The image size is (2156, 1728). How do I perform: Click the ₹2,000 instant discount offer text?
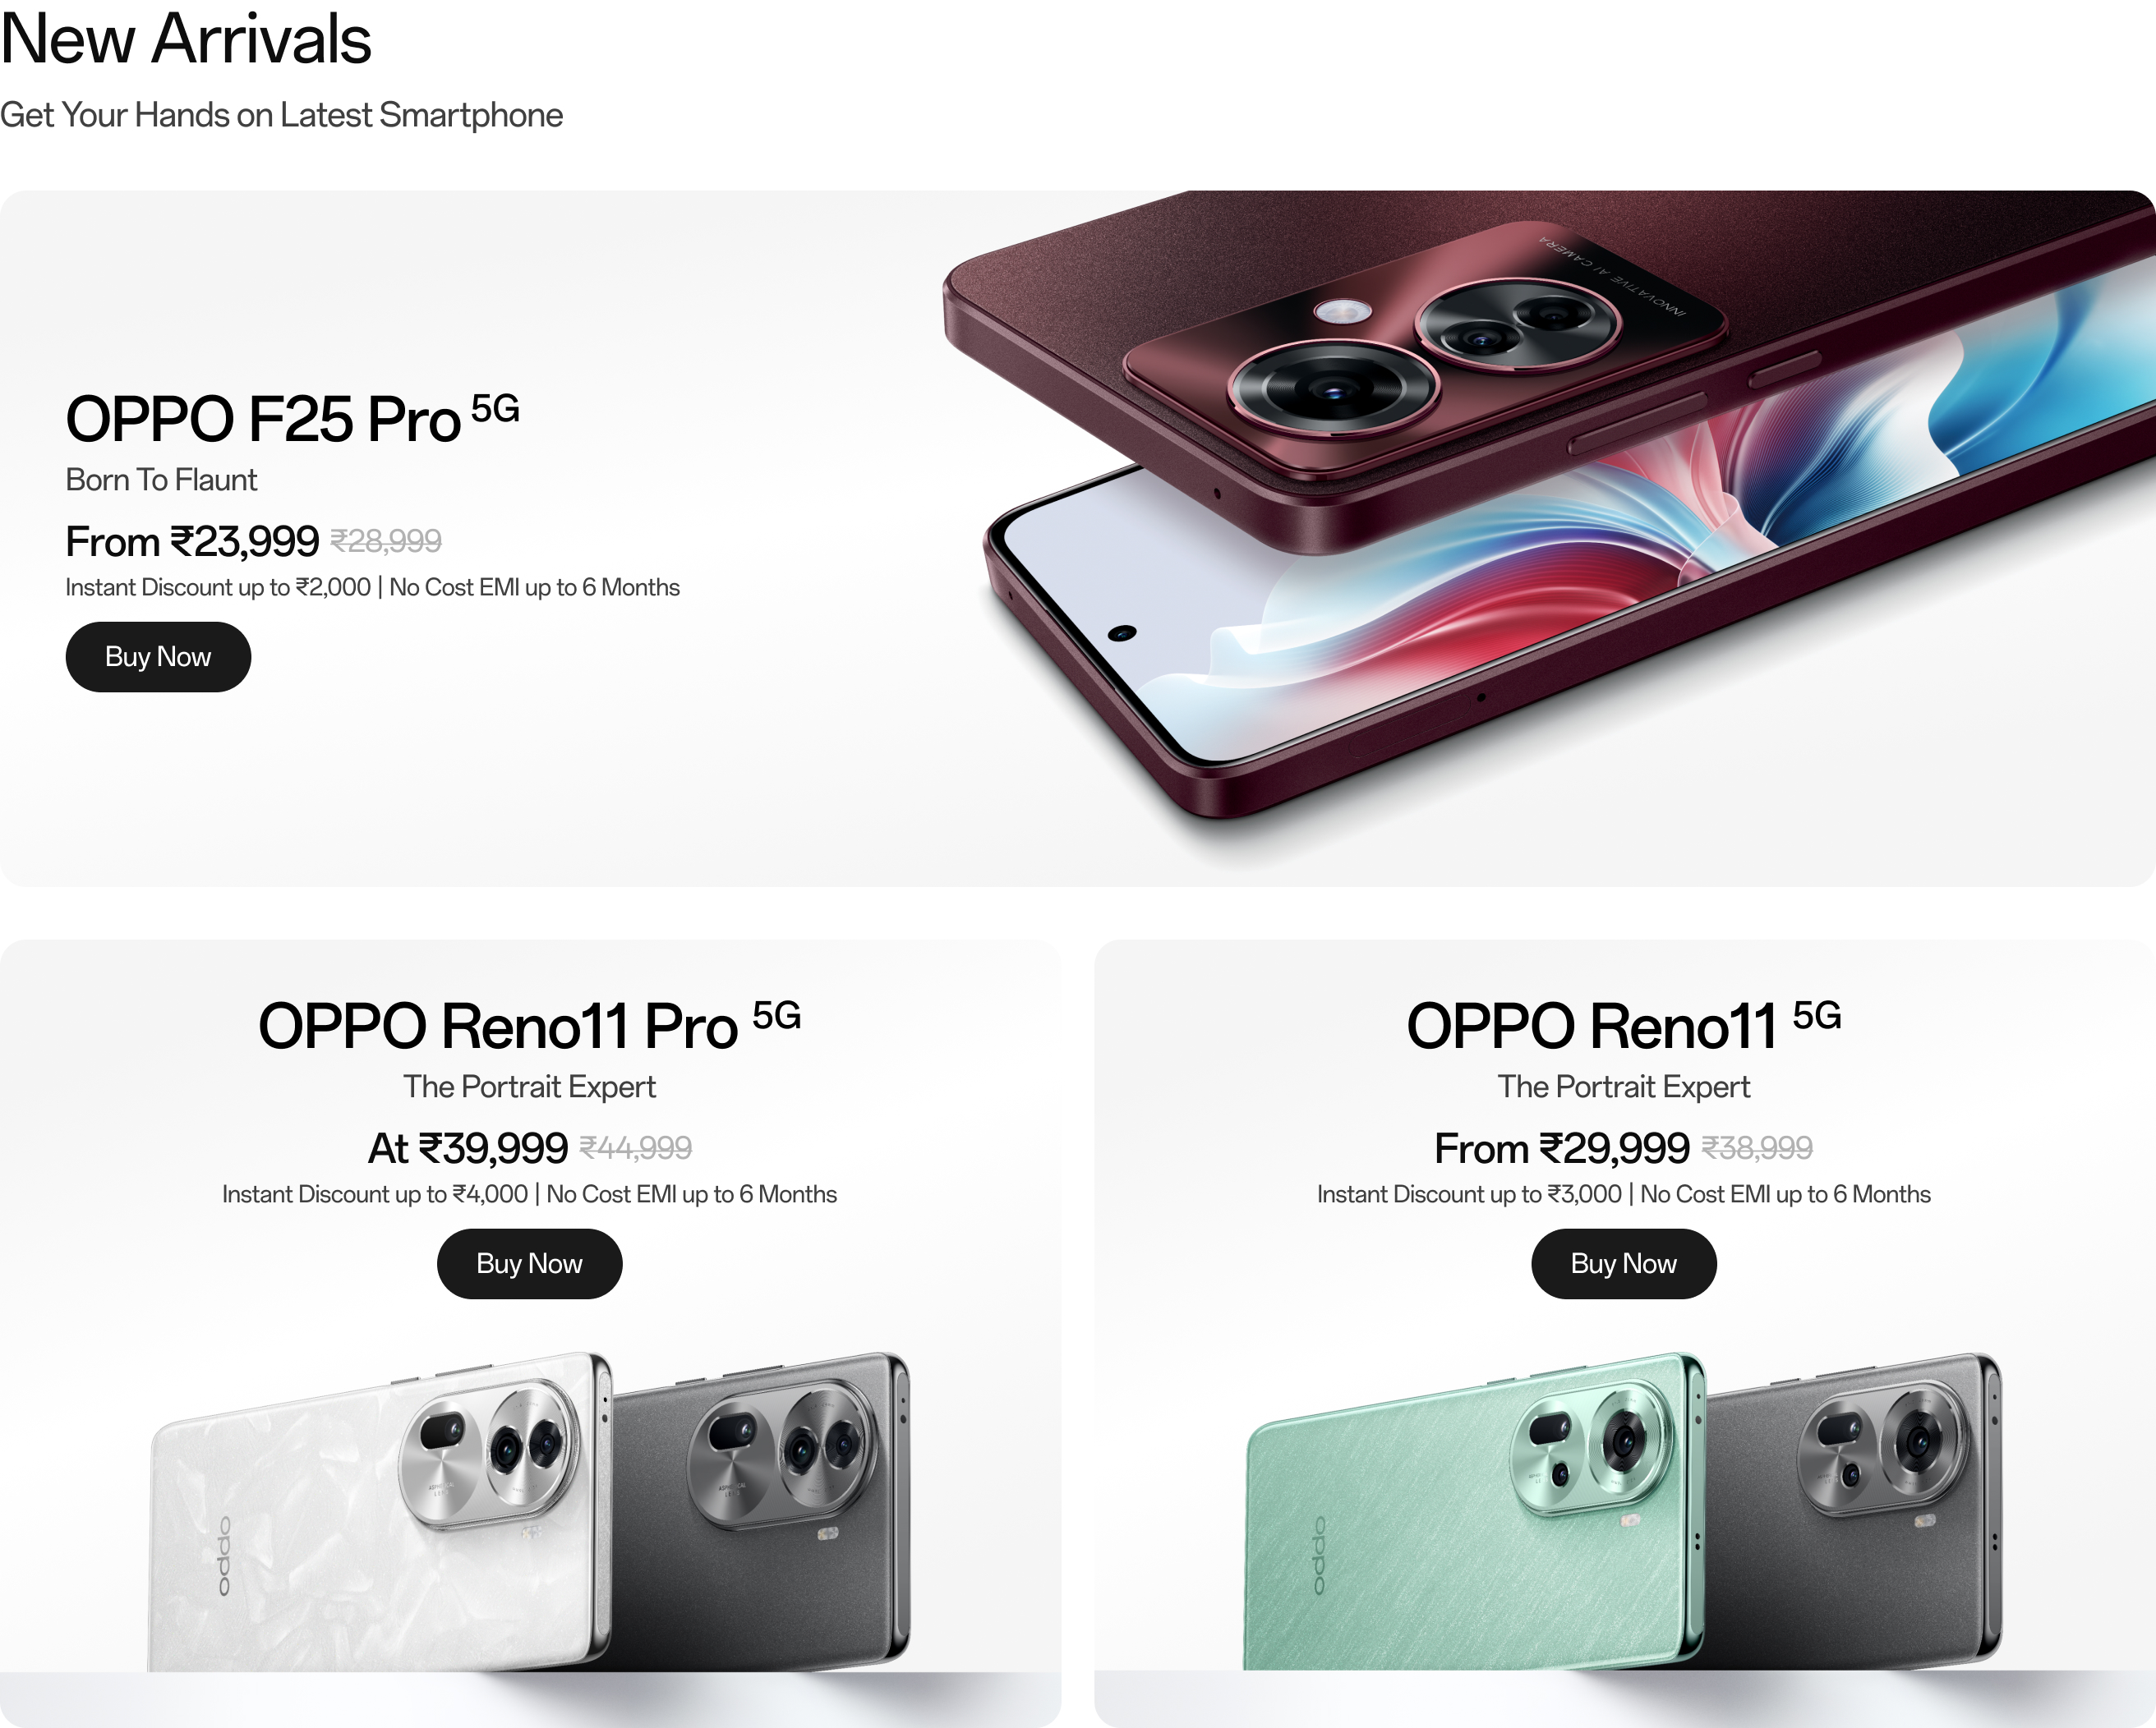click(x=218, y=588)
